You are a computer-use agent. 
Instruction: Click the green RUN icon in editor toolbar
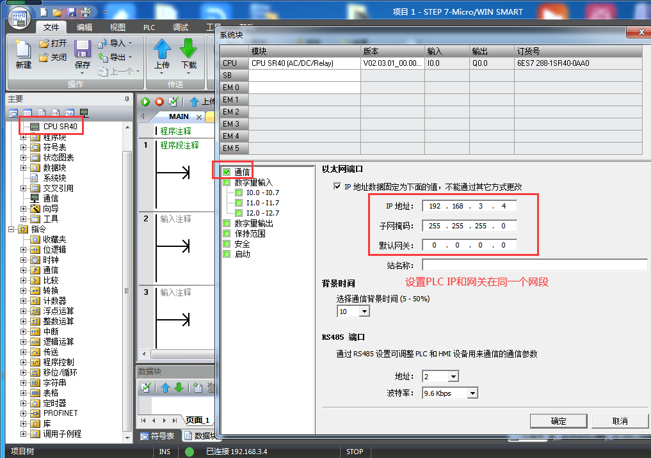coord(145,102)
